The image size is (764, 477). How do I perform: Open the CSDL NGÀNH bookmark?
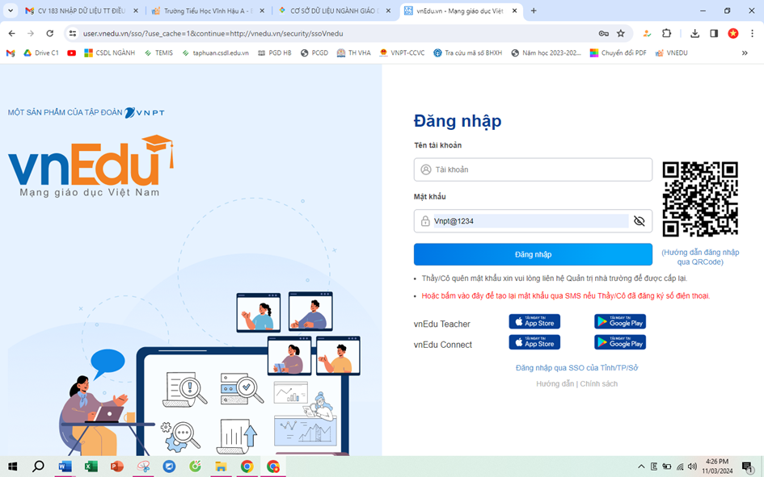click(x=110, y=53)
